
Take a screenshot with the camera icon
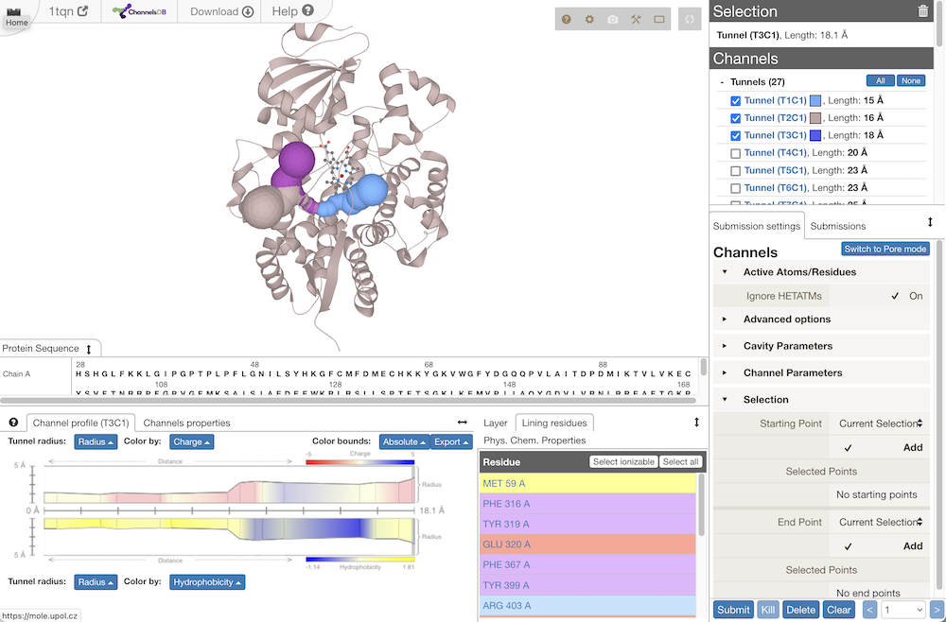[x=613, y=19]
